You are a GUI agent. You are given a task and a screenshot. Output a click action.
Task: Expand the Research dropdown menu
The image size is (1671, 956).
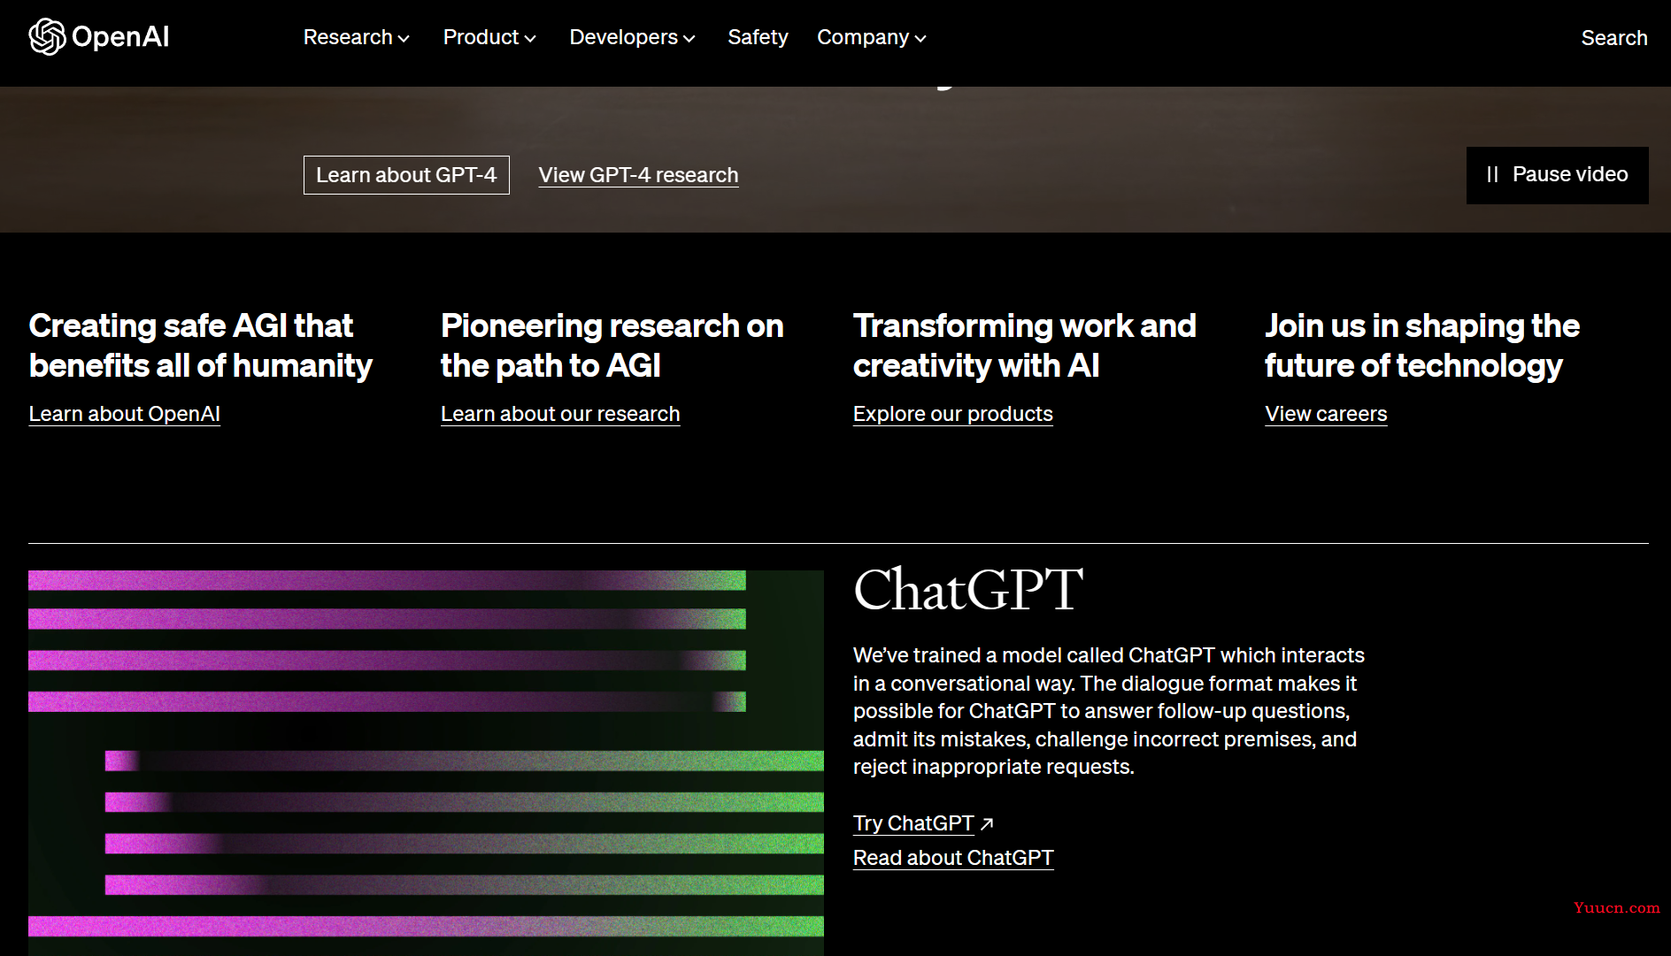click(356, 37)
